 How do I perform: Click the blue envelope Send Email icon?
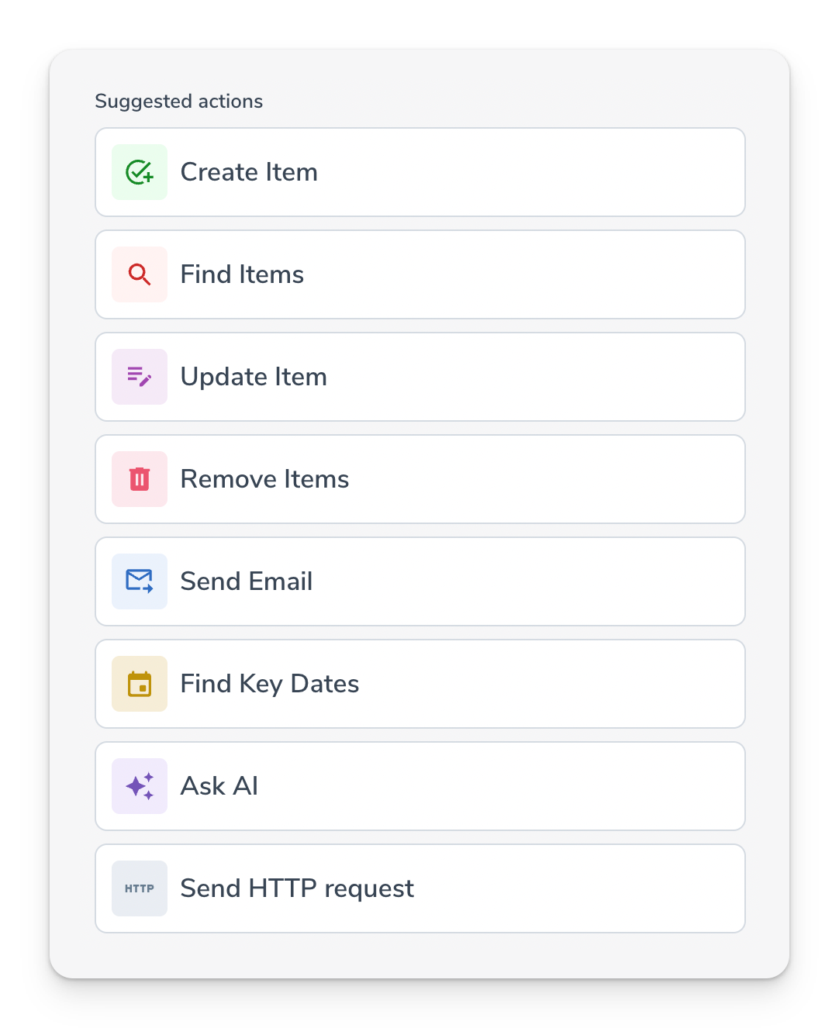click(x=140, y=581)
